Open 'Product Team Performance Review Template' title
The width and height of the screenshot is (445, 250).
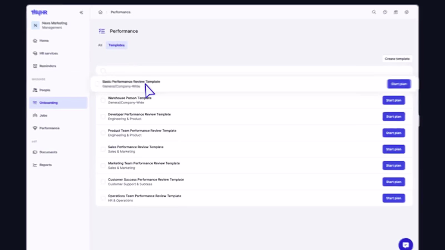(142, 131)
